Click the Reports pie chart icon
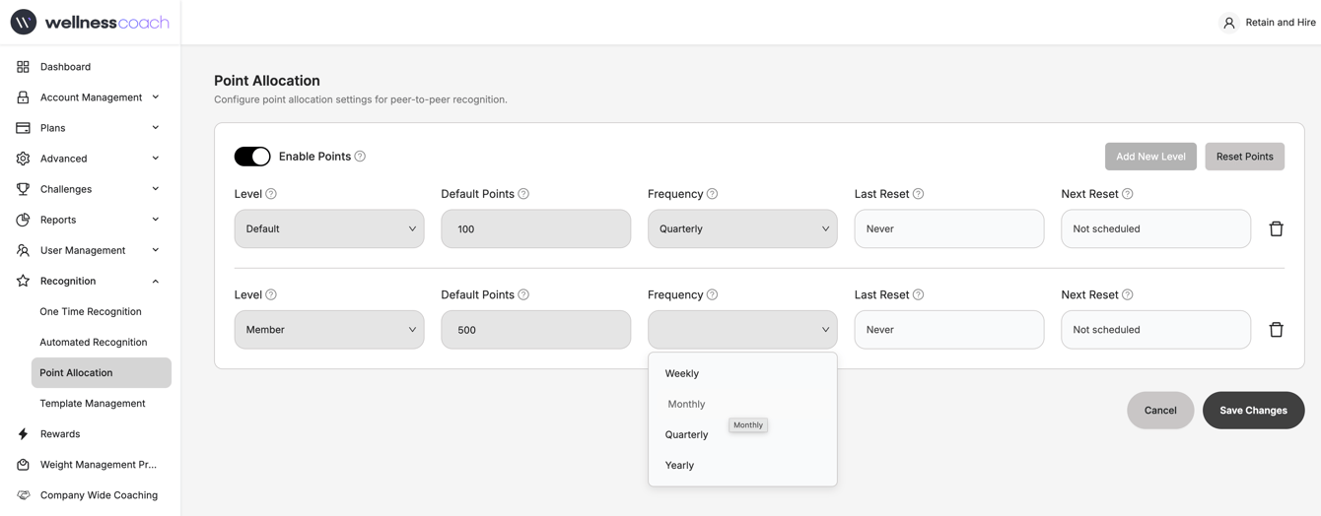1321x516 pixels. 23,220
